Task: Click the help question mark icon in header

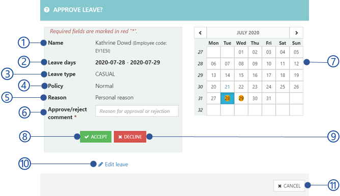Action: pos(46,10)
